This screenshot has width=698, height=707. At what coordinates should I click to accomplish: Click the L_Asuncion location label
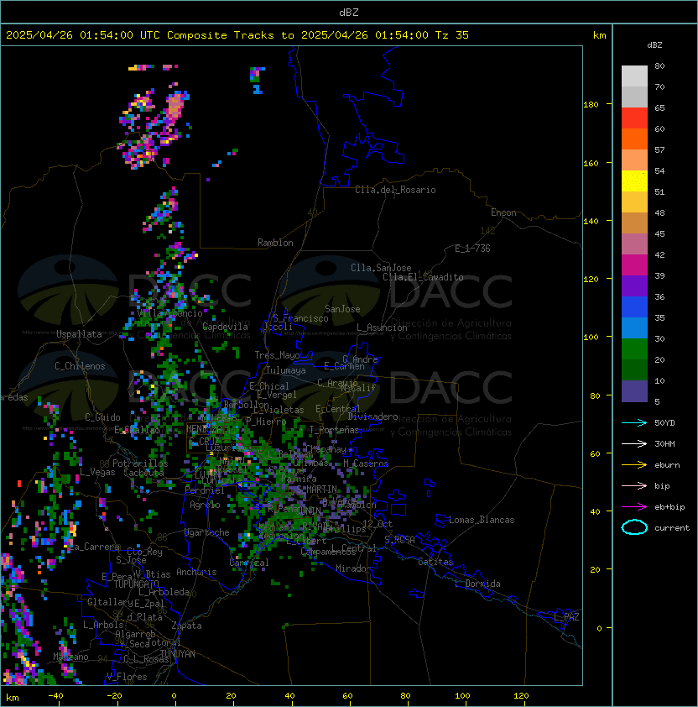click(382, 327)
